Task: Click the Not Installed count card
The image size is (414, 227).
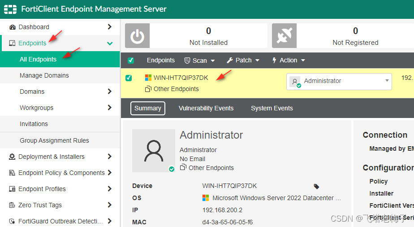Action: point(196,36)
